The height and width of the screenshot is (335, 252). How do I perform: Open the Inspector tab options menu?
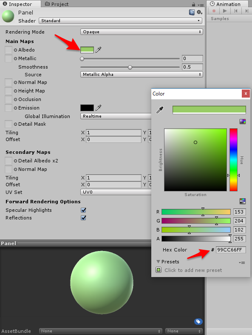tap(201, 5)
